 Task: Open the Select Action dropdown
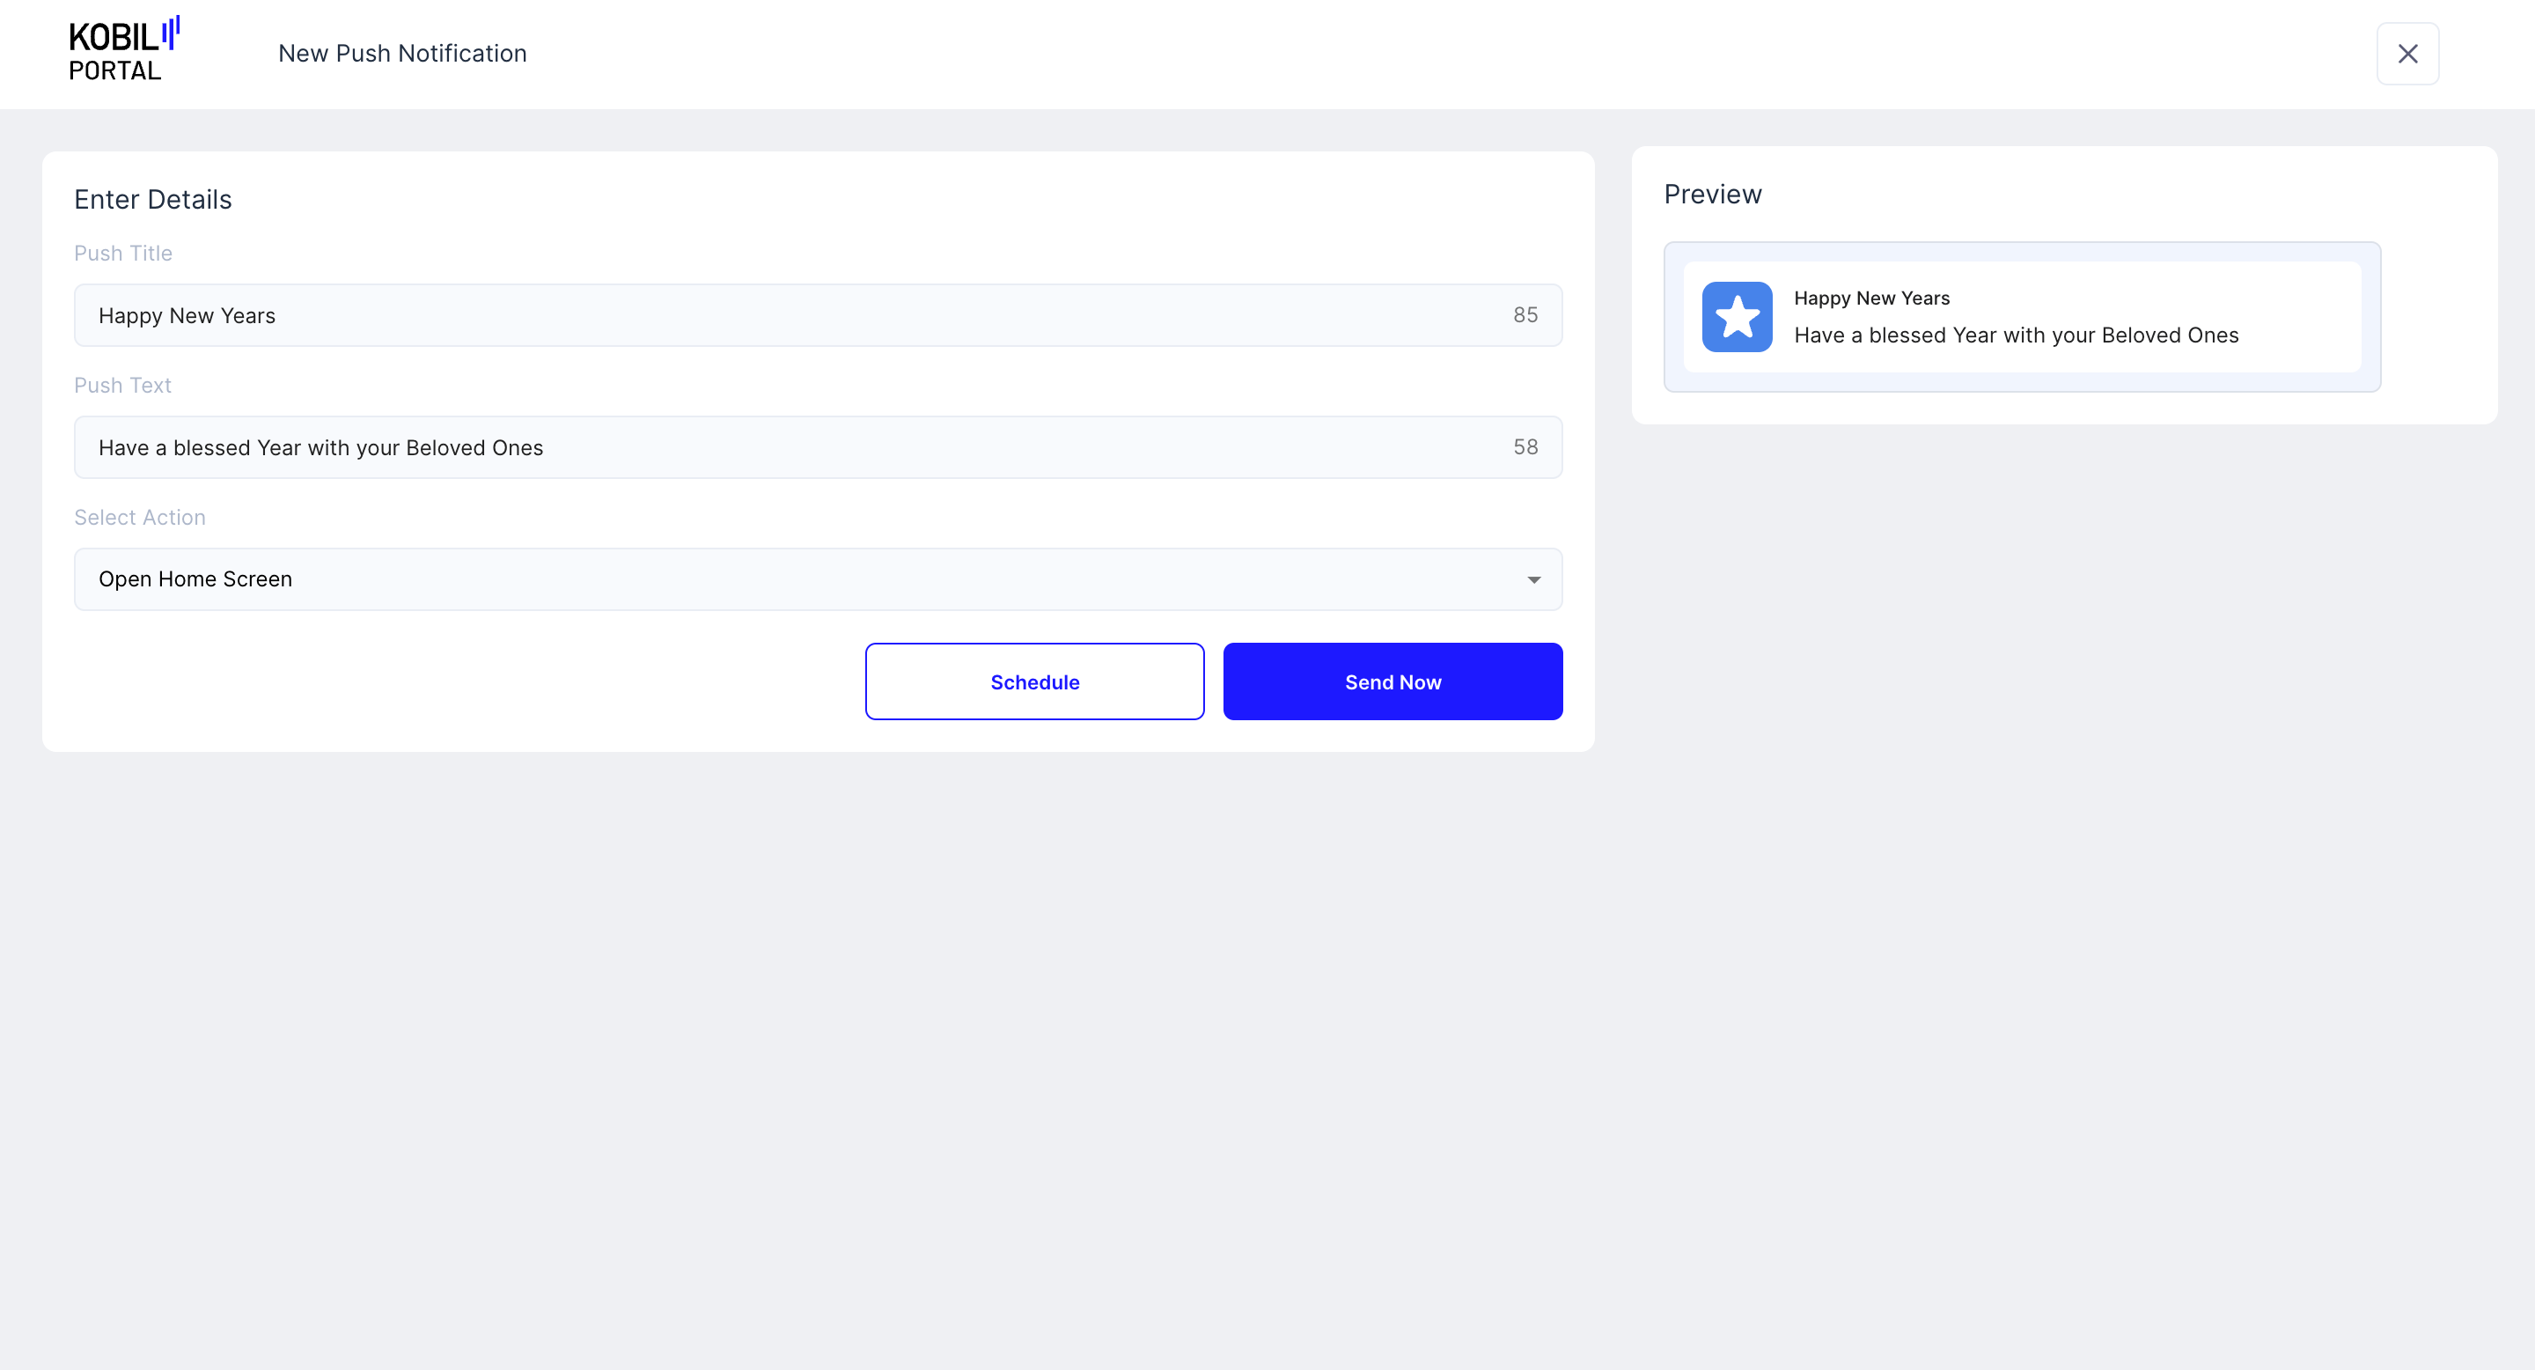[818, 578]
